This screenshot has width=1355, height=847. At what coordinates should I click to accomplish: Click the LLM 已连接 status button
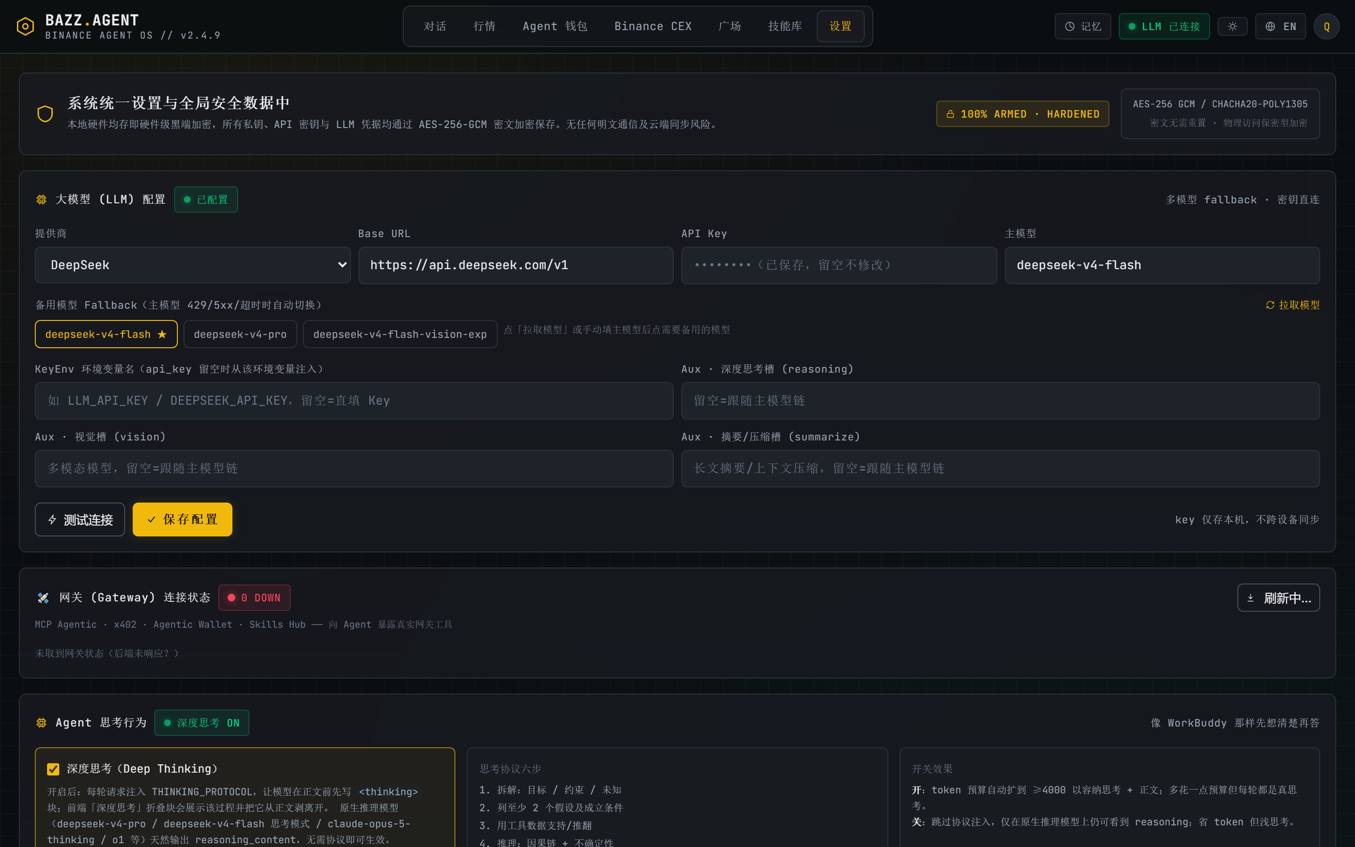(1164, 26)
